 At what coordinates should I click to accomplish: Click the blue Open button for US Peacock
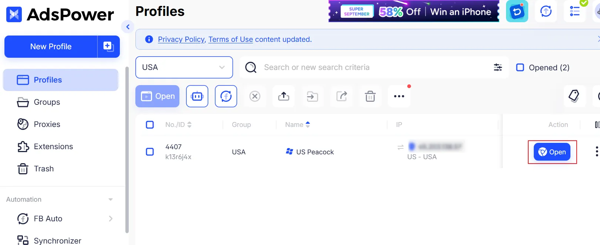tap(552, 152)
